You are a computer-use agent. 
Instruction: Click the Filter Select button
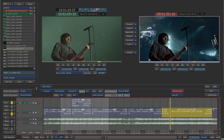(x=47, y=87)
